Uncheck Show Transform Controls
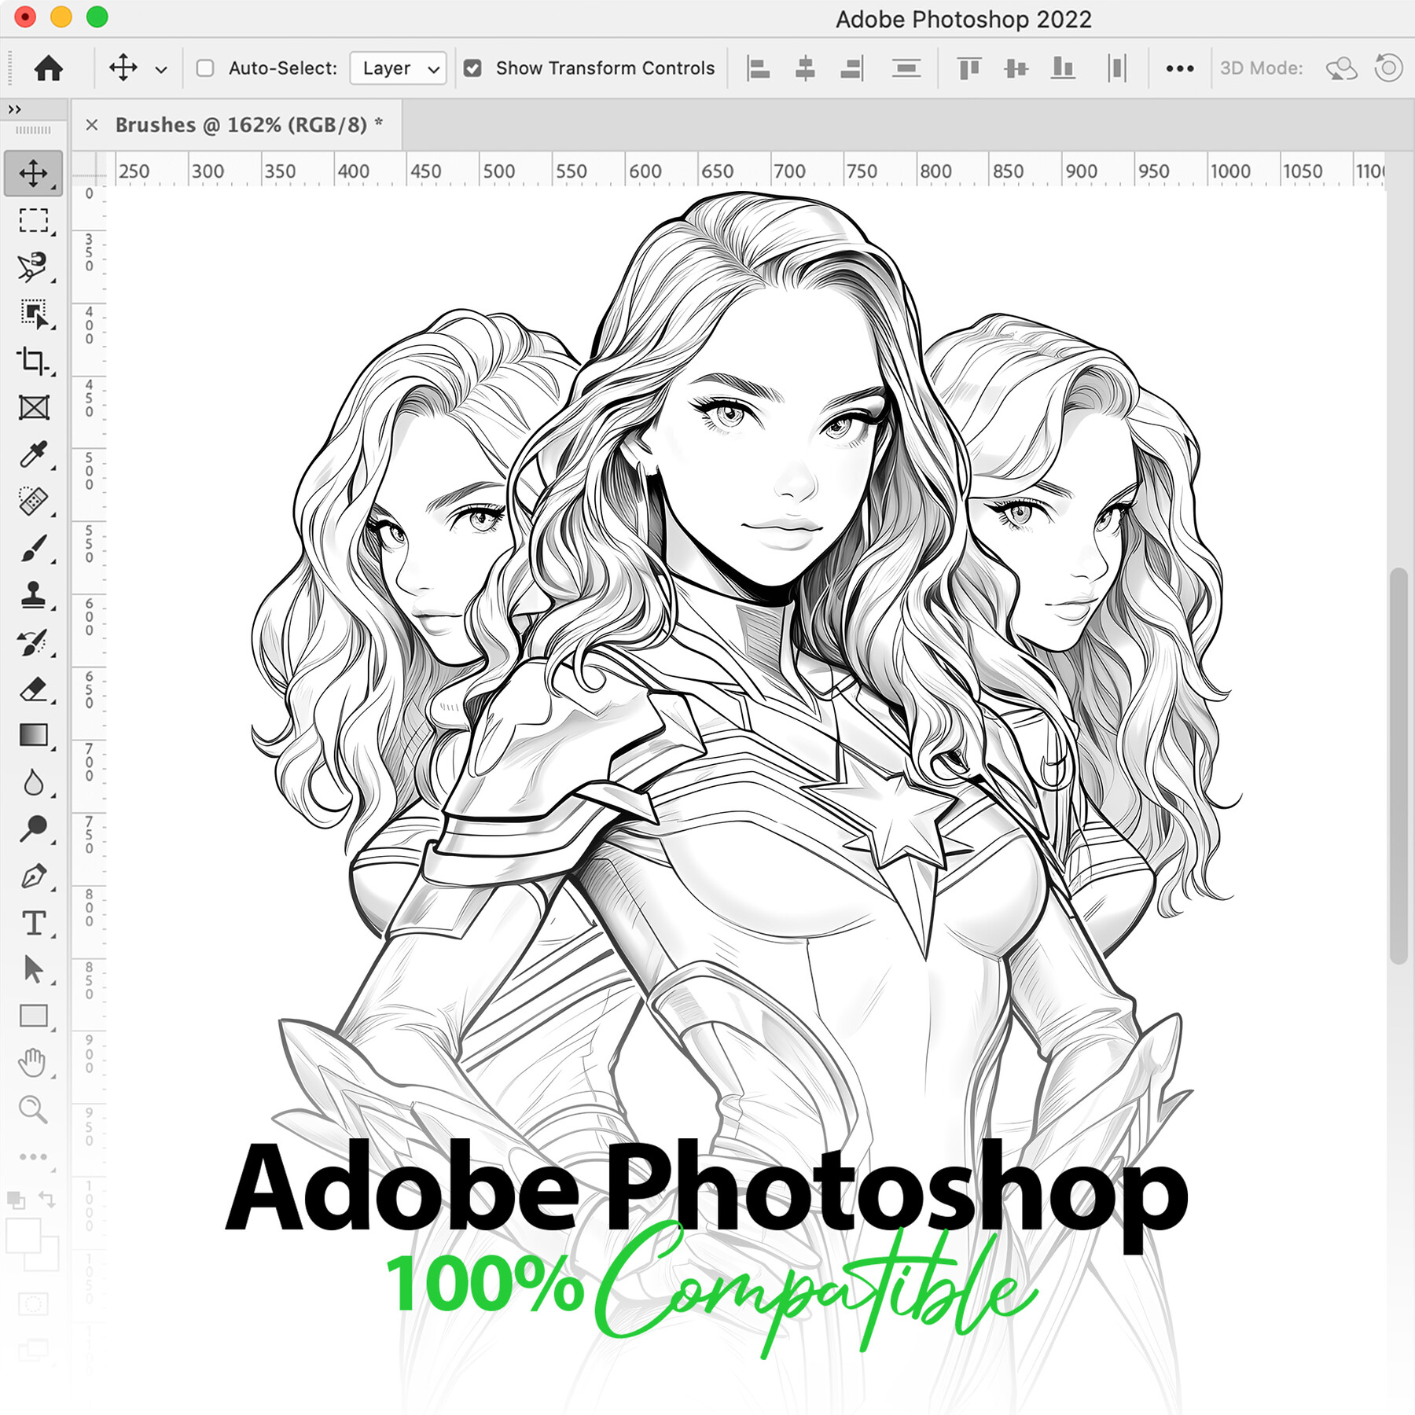The height and width of the screenshot is (1415, 1415). pos(472,68)
